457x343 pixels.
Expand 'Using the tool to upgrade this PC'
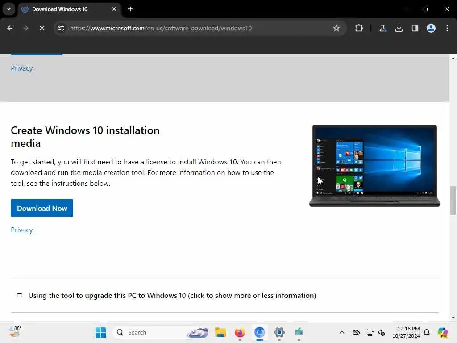pos(172,296)
